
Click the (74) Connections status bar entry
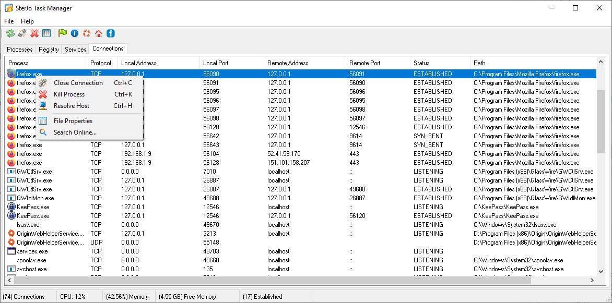coord(29,297)
